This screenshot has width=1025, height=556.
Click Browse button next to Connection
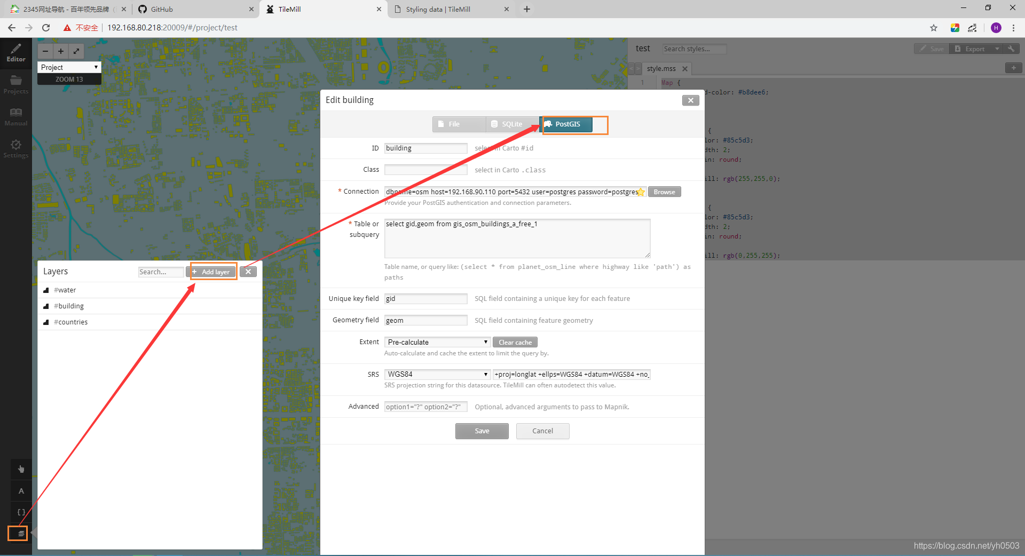point(664,192)
